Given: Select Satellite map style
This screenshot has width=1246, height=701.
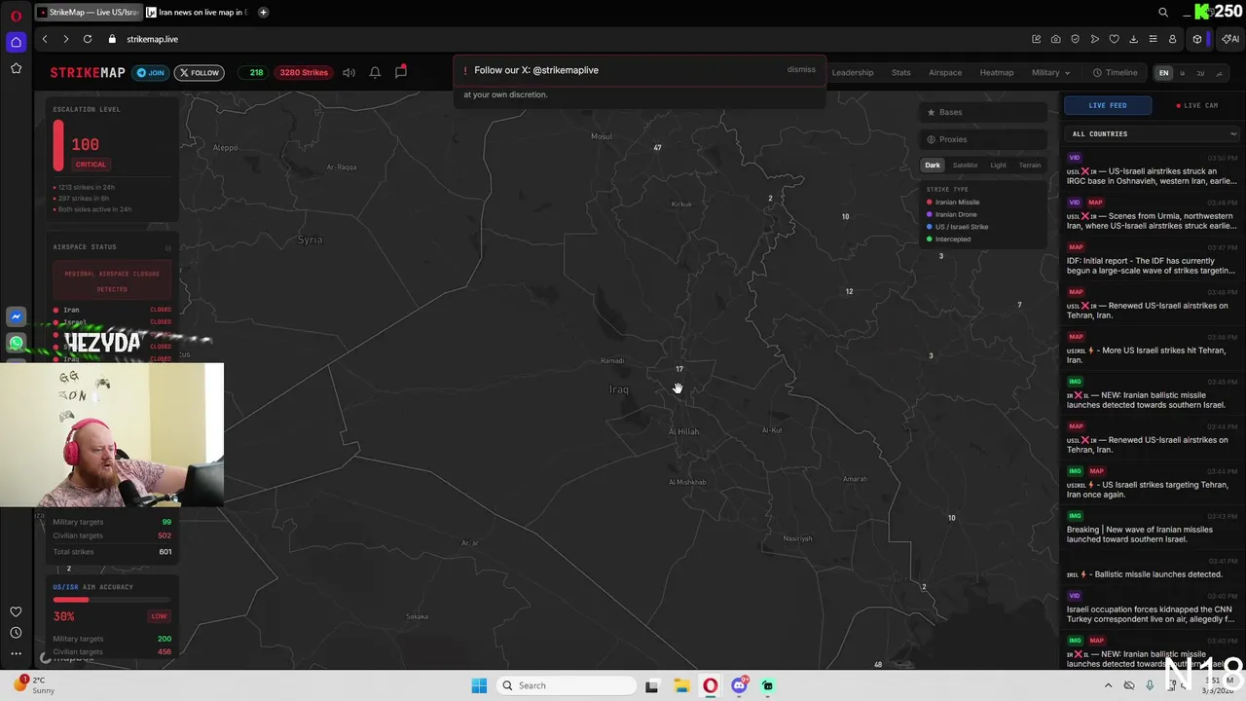Looking at the screenshot, I should coord(965,166).
